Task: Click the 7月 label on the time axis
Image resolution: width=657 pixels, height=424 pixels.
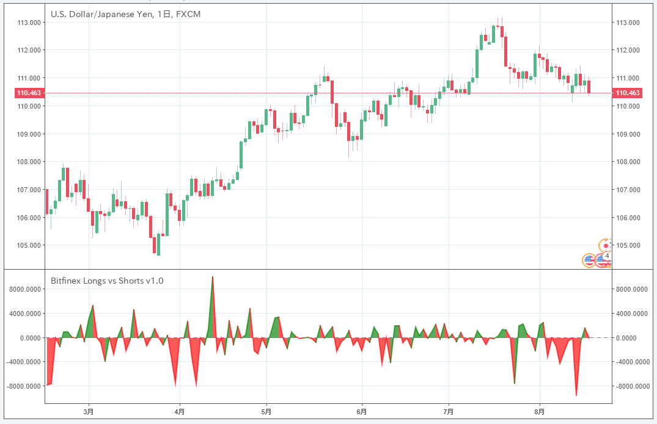Action: tap(449, 412)
